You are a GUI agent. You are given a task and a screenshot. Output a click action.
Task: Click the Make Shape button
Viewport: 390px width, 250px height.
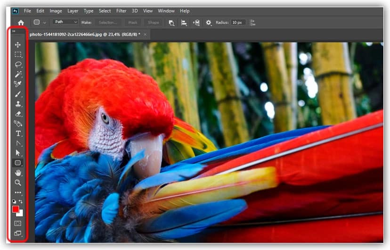(153, 23)
